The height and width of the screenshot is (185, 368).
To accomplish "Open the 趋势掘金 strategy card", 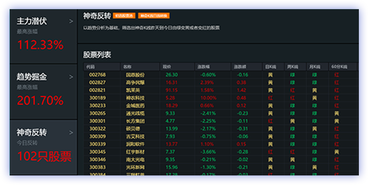I will click(43, 92).
